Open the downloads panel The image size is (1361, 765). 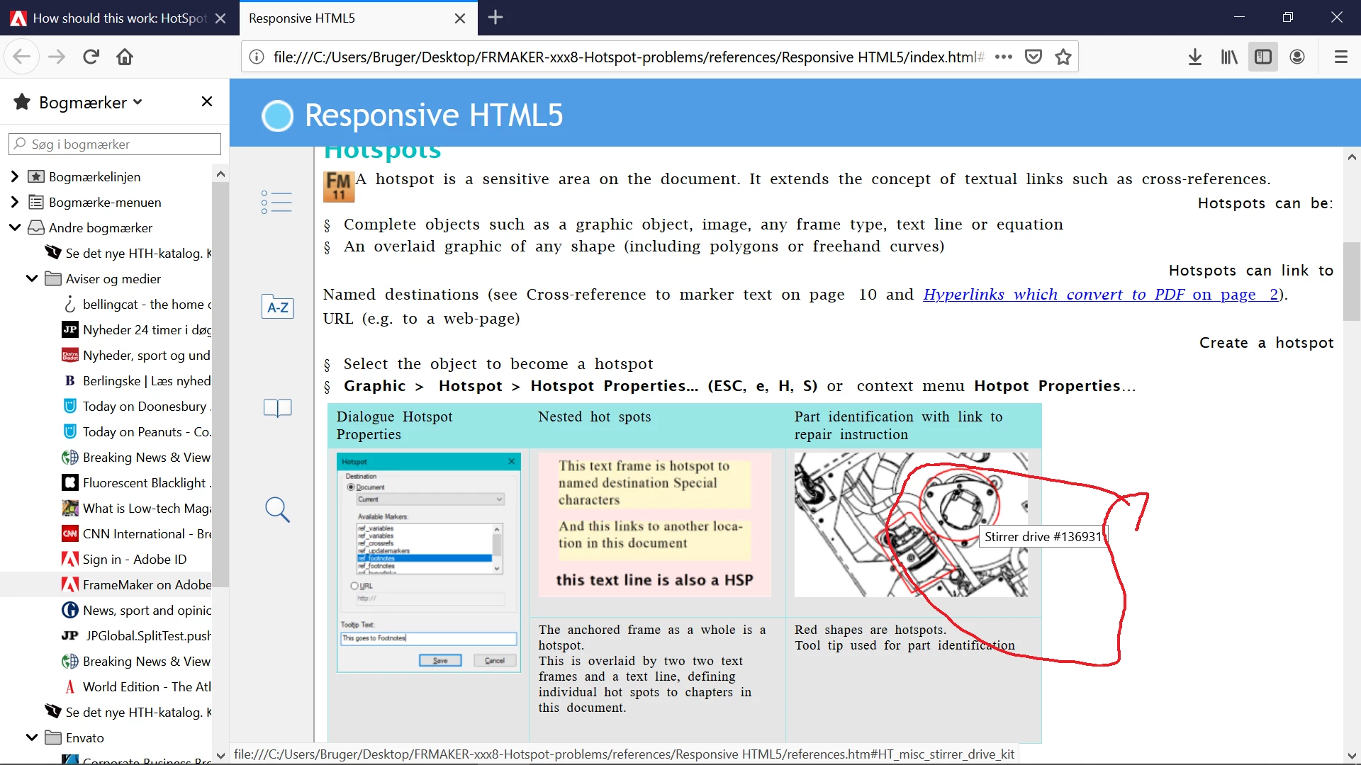1194,57
